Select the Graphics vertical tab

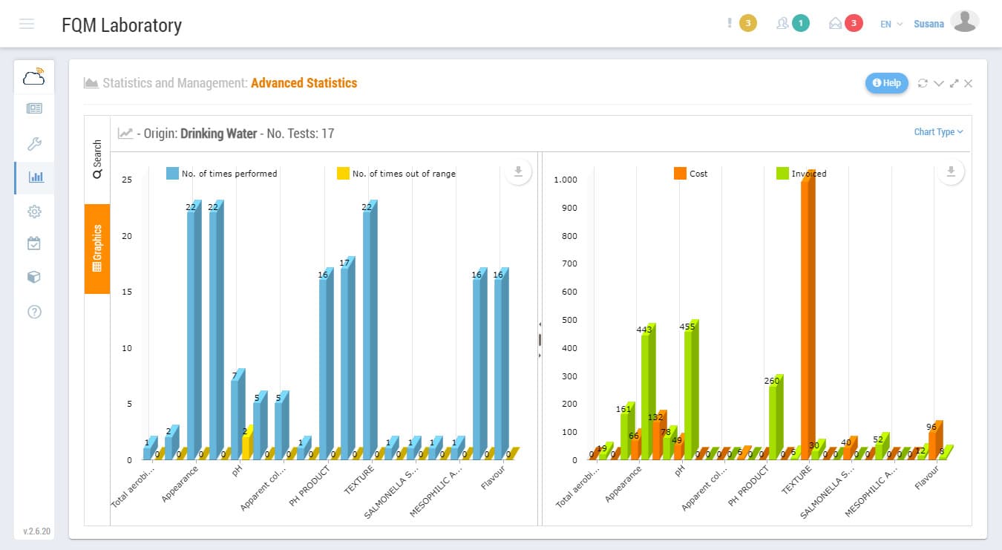(97, 249)
